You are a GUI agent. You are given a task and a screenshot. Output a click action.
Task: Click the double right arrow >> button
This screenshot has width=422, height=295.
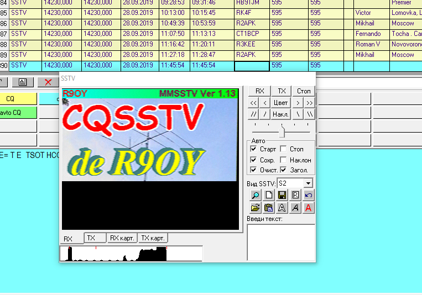[x=309, y=102]
